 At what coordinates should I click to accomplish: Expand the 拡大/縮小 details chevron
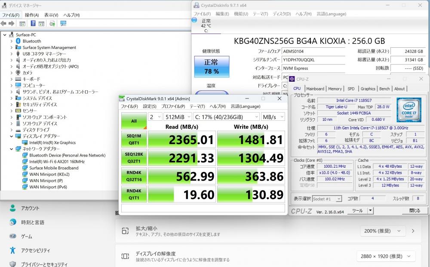point(413,231)
